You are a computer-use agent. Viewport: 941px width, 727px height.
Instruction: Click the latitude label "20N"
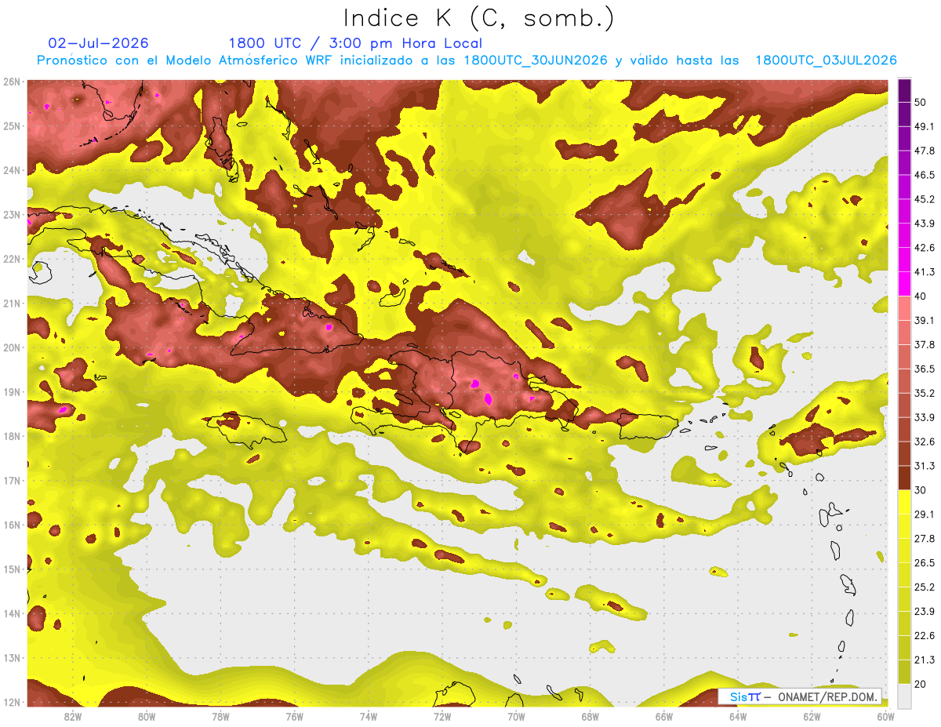point(11,347)
